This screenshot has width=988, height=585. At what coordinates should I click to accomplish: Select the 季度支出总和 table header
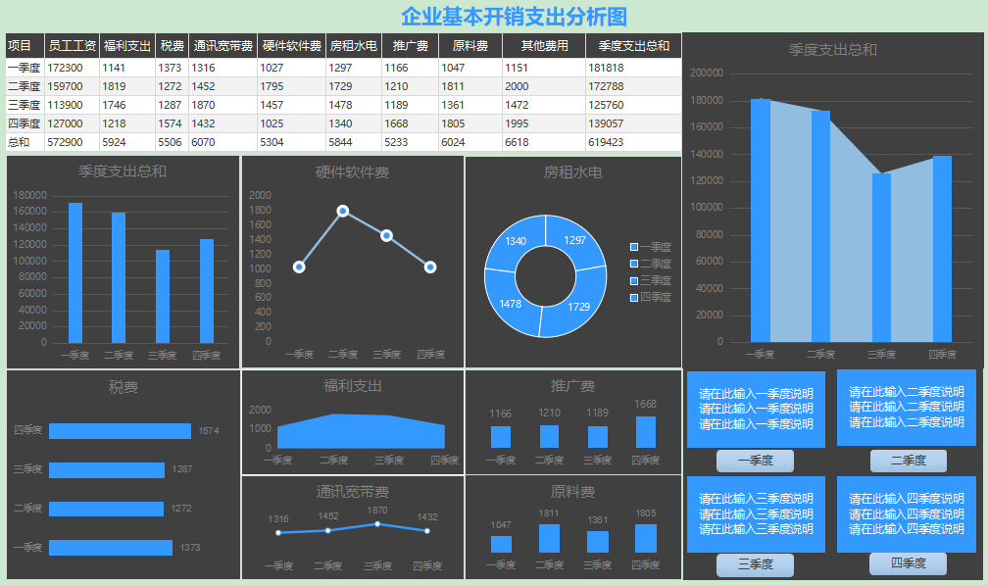pyautogui.click(x=633, y=46)
